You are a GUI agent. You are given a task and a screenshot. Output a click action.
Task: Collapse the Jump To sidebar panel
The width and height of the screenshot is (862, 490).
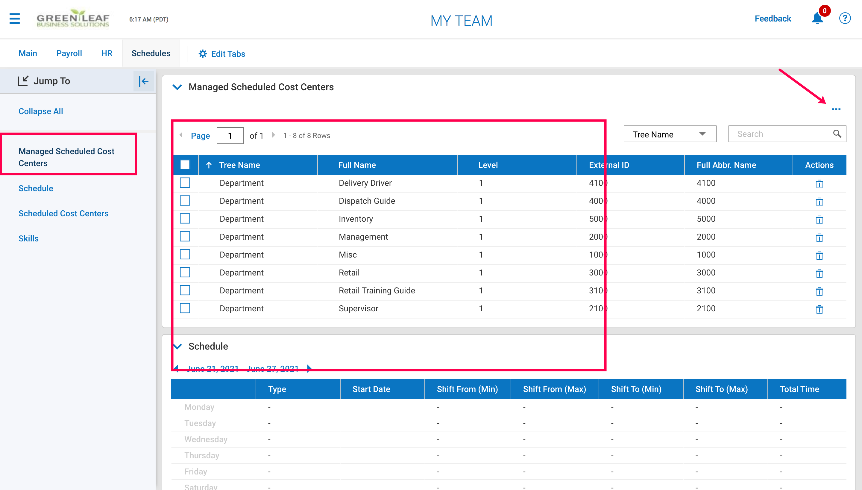[x=143, y=81]
